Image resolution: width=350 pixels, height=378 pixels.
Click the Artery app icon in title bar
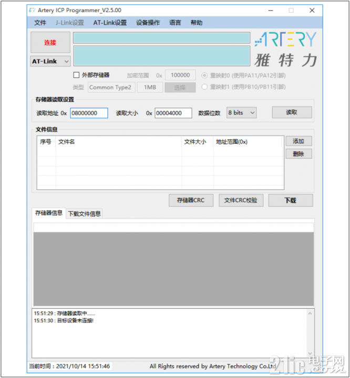point(32,10)
